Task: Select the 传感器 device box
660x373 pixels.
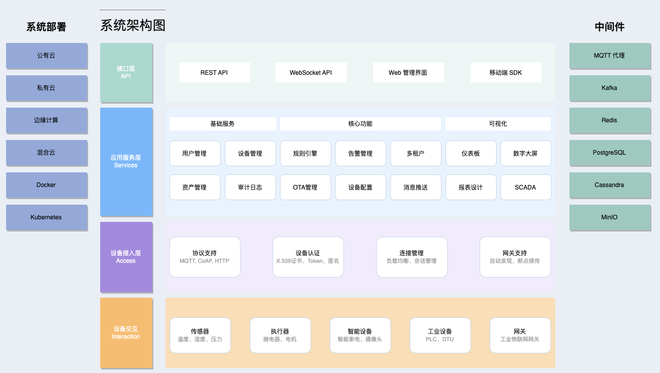Action: 200,335
